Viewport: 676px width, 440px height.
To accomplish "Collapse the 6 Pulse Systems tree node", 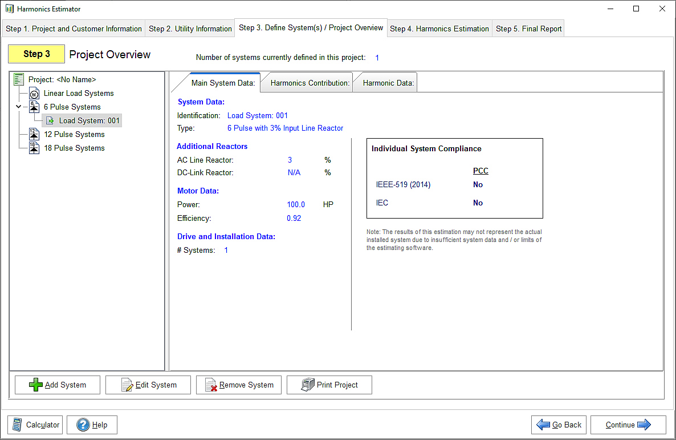I will click(x=19, y=107).
